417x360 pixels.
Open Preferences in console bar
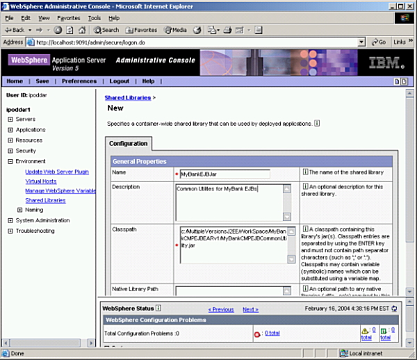[x=79, y=81]
